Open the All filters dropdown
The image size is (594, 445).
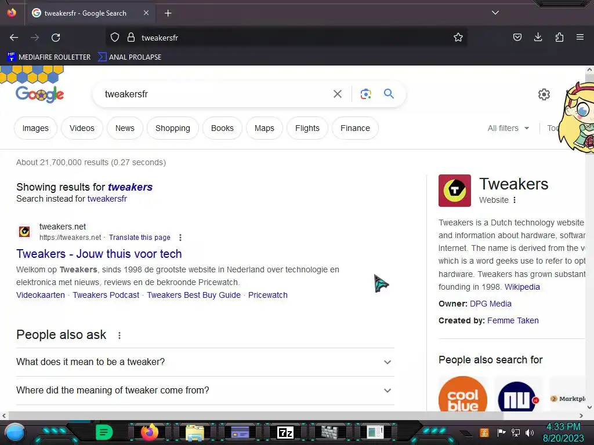click(508, 128)
